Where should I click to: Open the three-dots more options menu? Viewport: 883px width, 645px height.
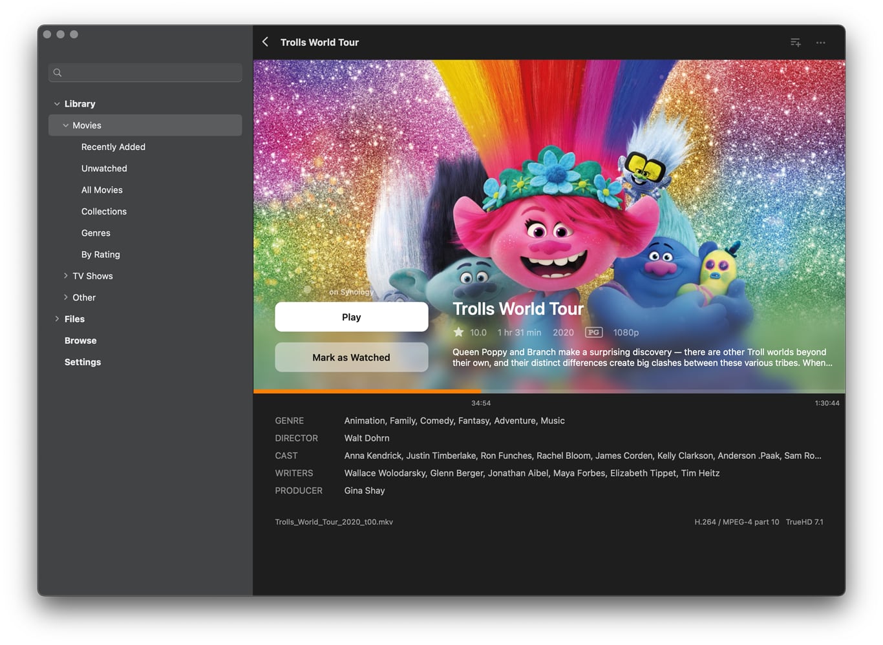tap(821, 43)
